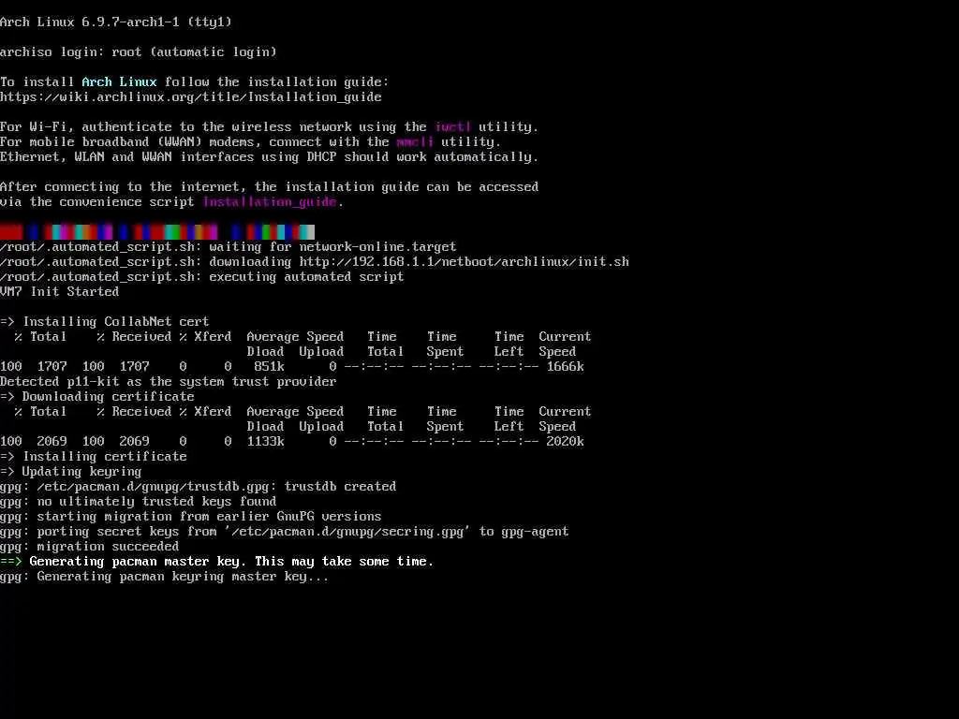
Task: Click the 'gpg: migration succeeded' line
Action: [90, 546]
